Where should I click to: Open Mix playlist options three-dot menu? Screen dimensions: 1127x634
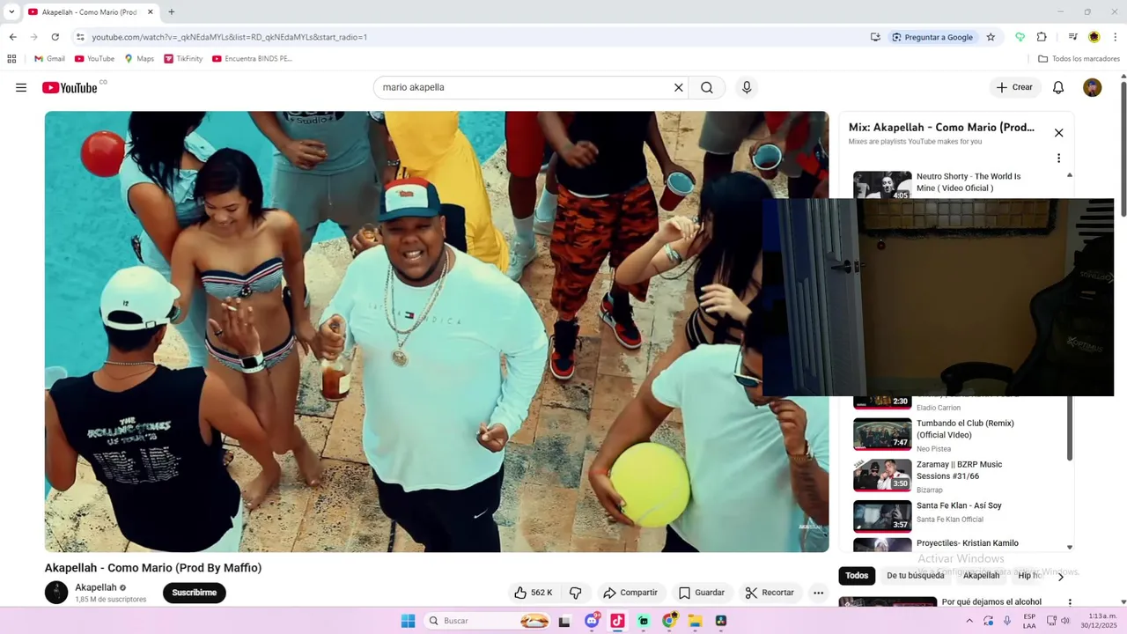(1058, 158)
